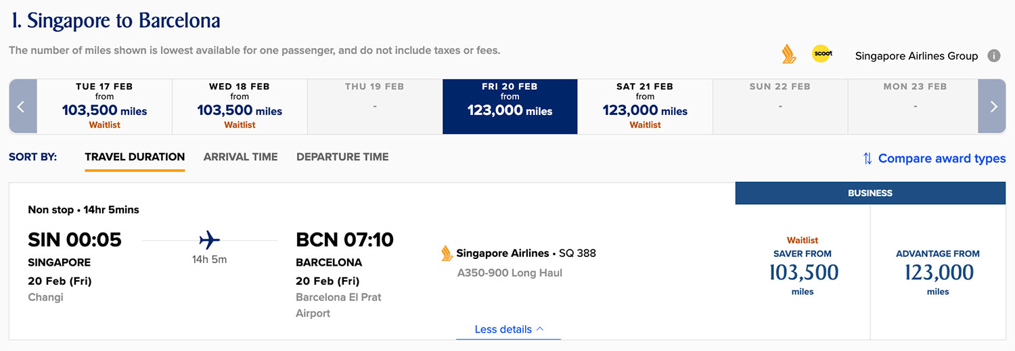Go to previous dates with left arrow
1015x351 pixels.
22,106
